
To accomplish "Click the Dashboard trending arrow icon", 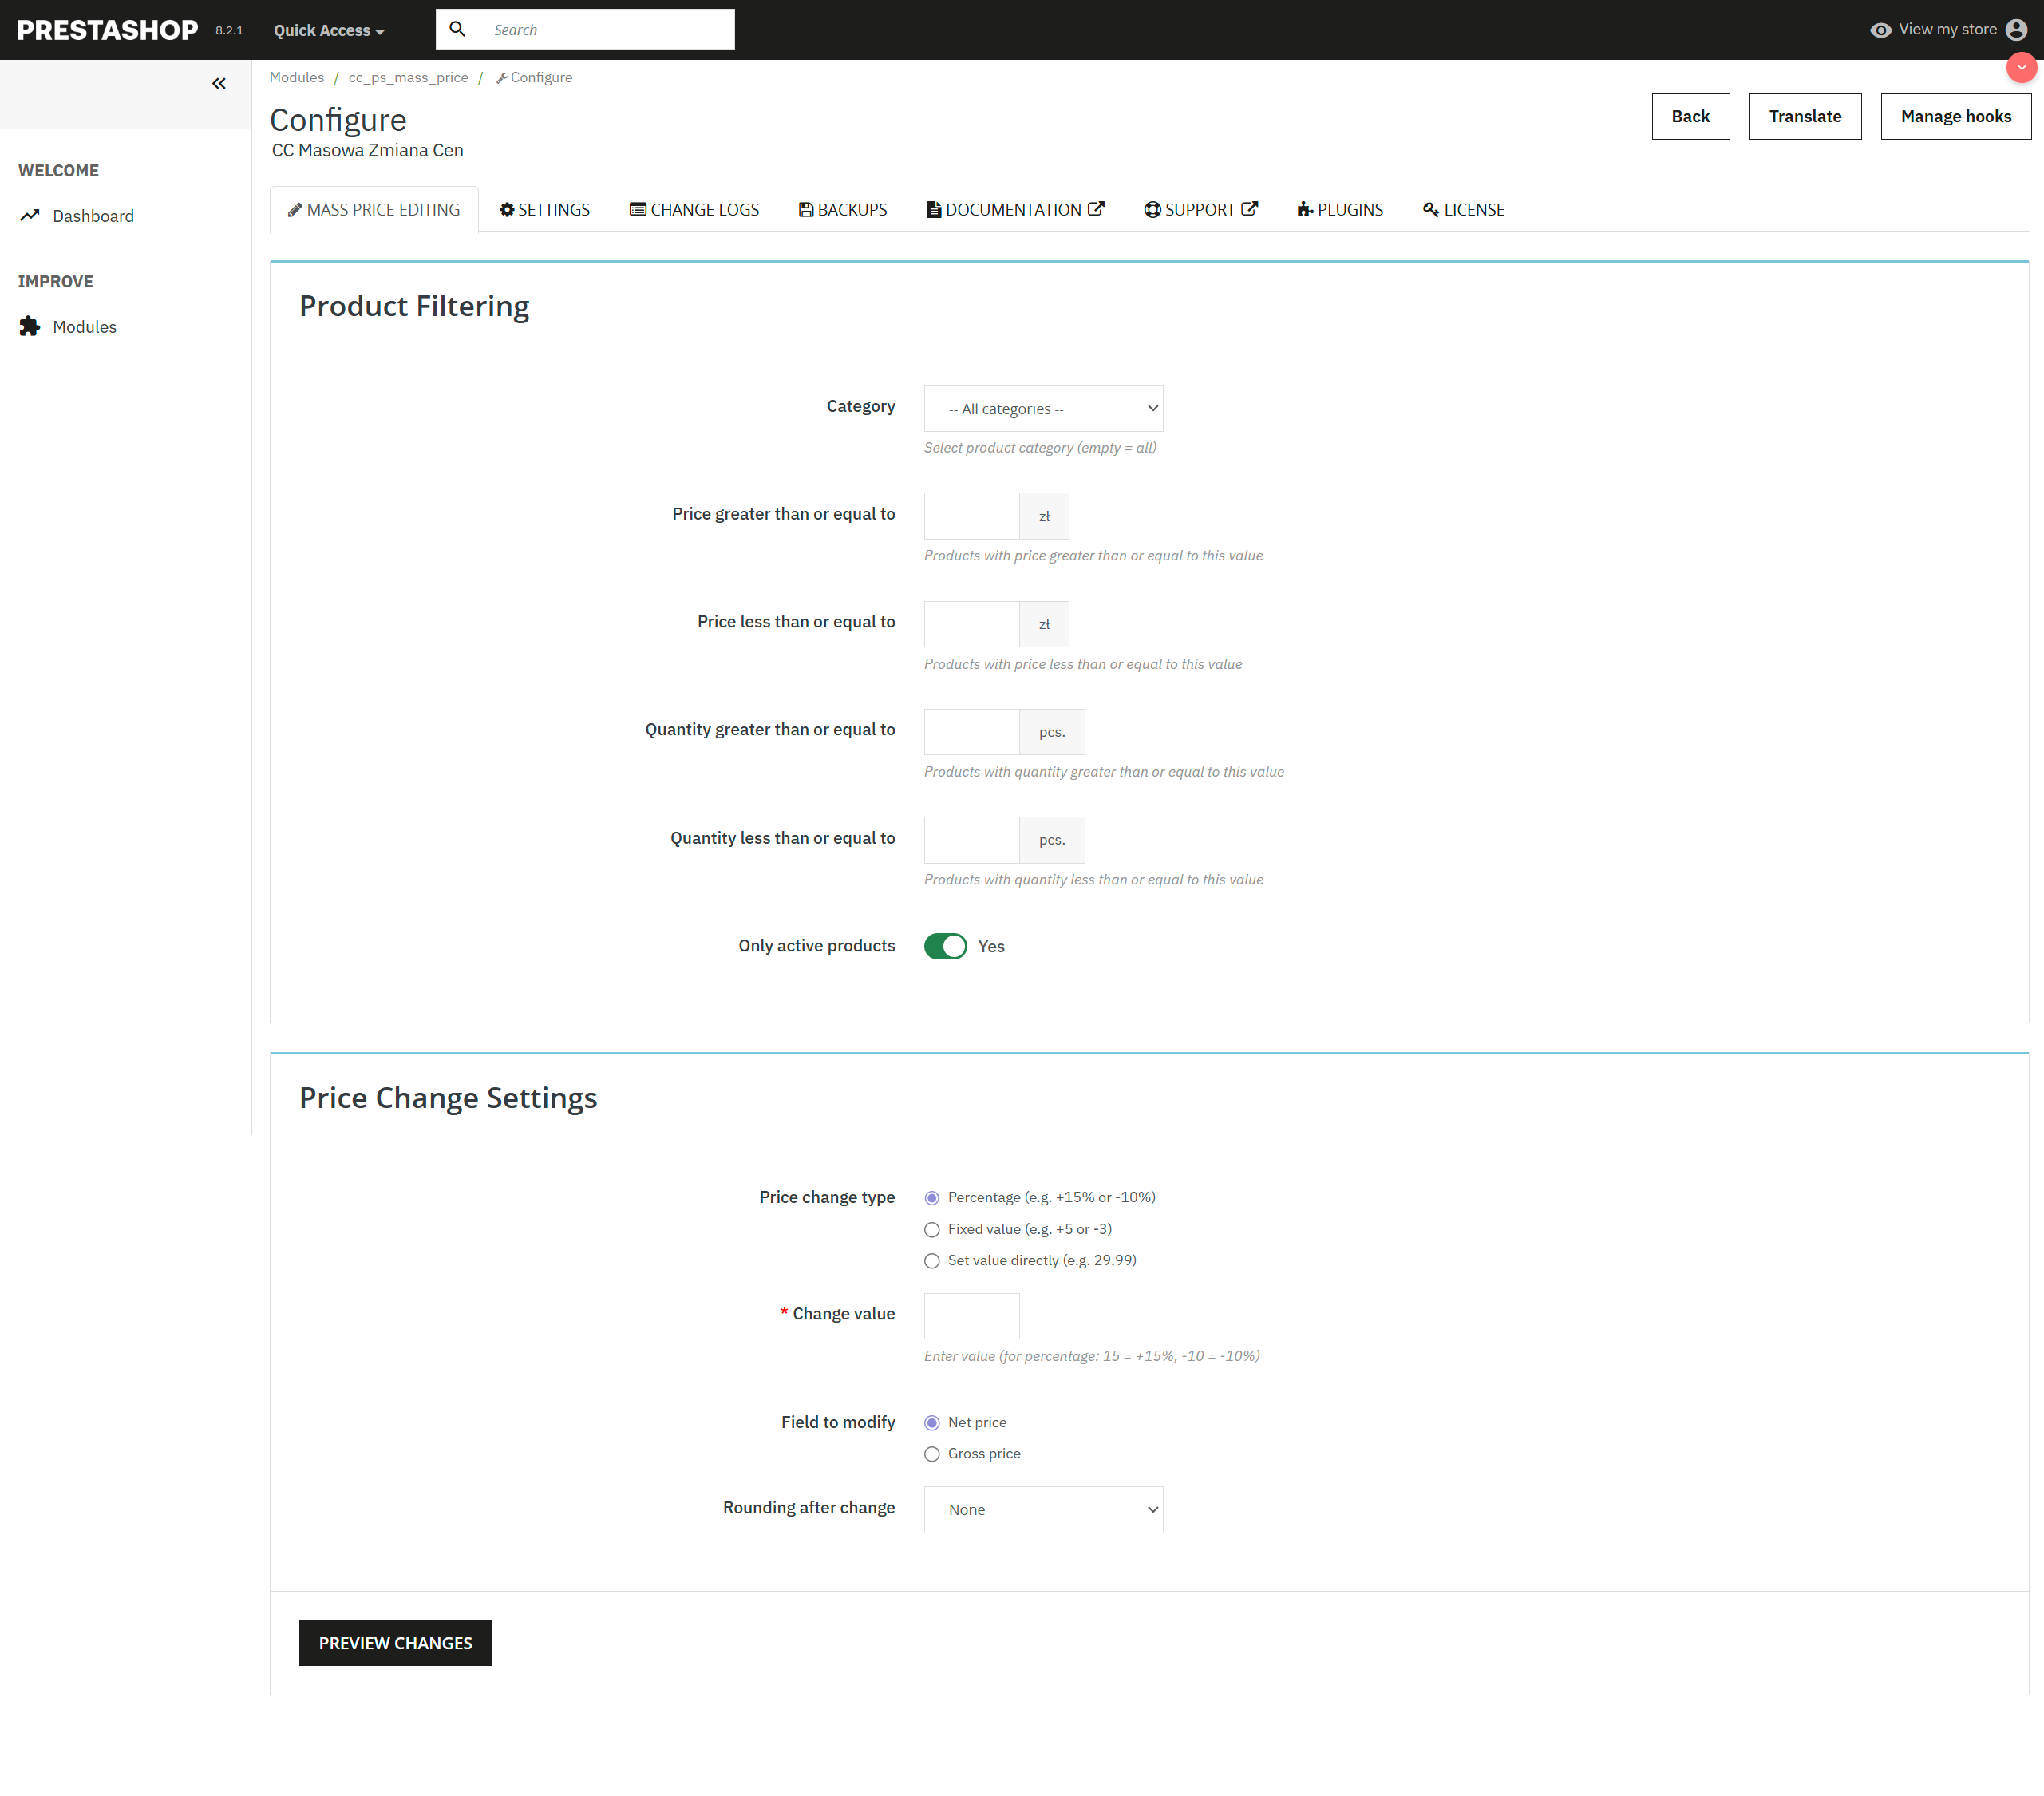I will (x=30, y=216).
